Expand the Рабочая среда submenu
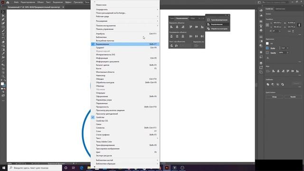The image size is (304, 171). (125, 17)
